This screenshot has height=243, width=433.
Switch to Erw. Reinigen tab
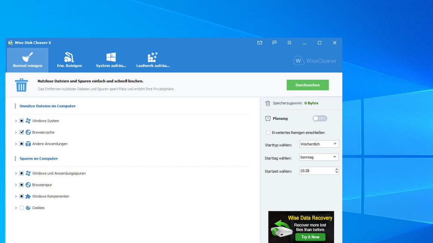[x=69, y=60]
